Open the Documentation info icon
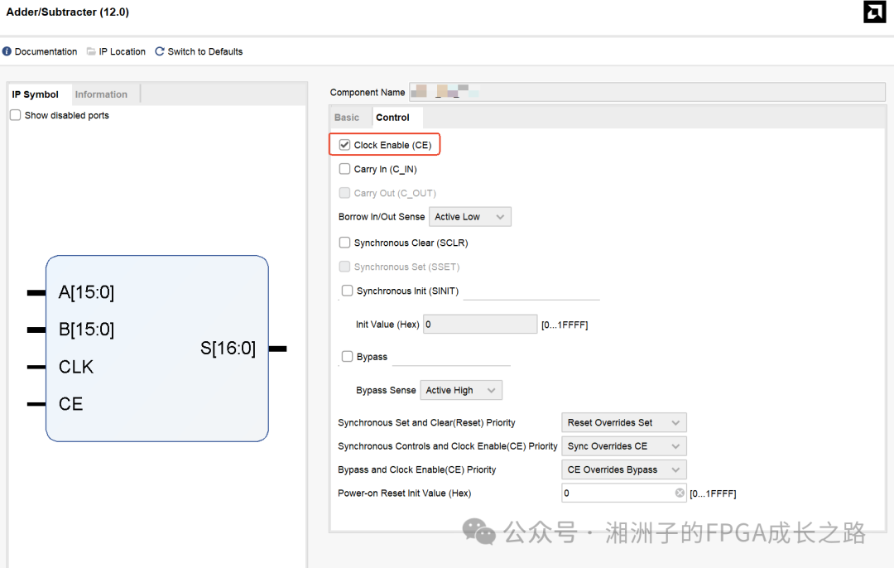The height and width of the screenshot is (568, 894). [7, 51]
